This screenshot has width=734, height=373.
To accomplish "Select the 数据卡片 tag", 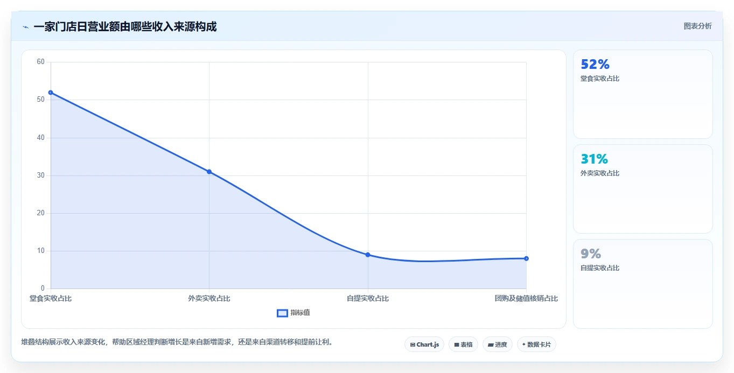I will click(x=536, y=344).
